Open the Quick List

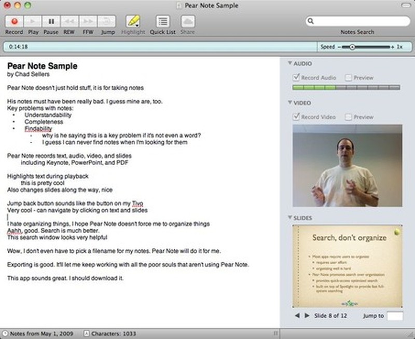click(x=163, y=21)
